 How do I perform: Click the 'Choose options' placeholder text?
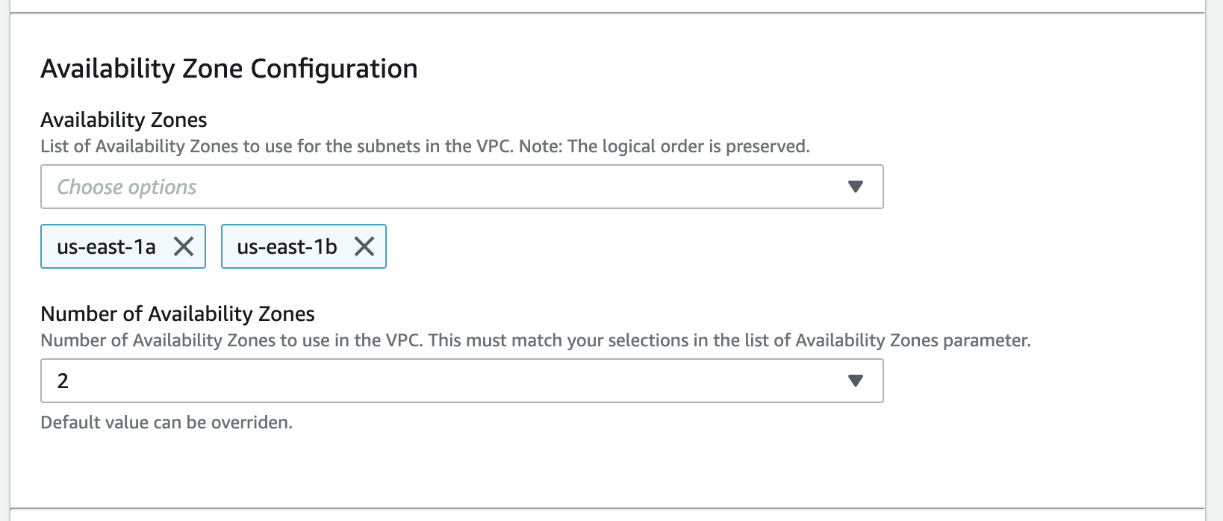pyautogui.click(x=127, y=187)
